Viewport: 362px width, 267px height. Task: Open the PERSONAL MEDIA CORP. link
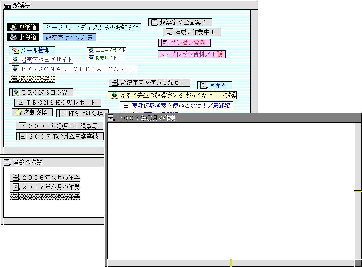pos(73,69)
